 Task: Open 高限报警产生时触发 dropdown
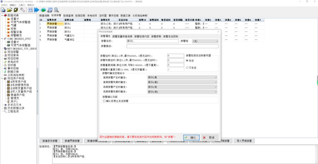click(x=182, y=77)
